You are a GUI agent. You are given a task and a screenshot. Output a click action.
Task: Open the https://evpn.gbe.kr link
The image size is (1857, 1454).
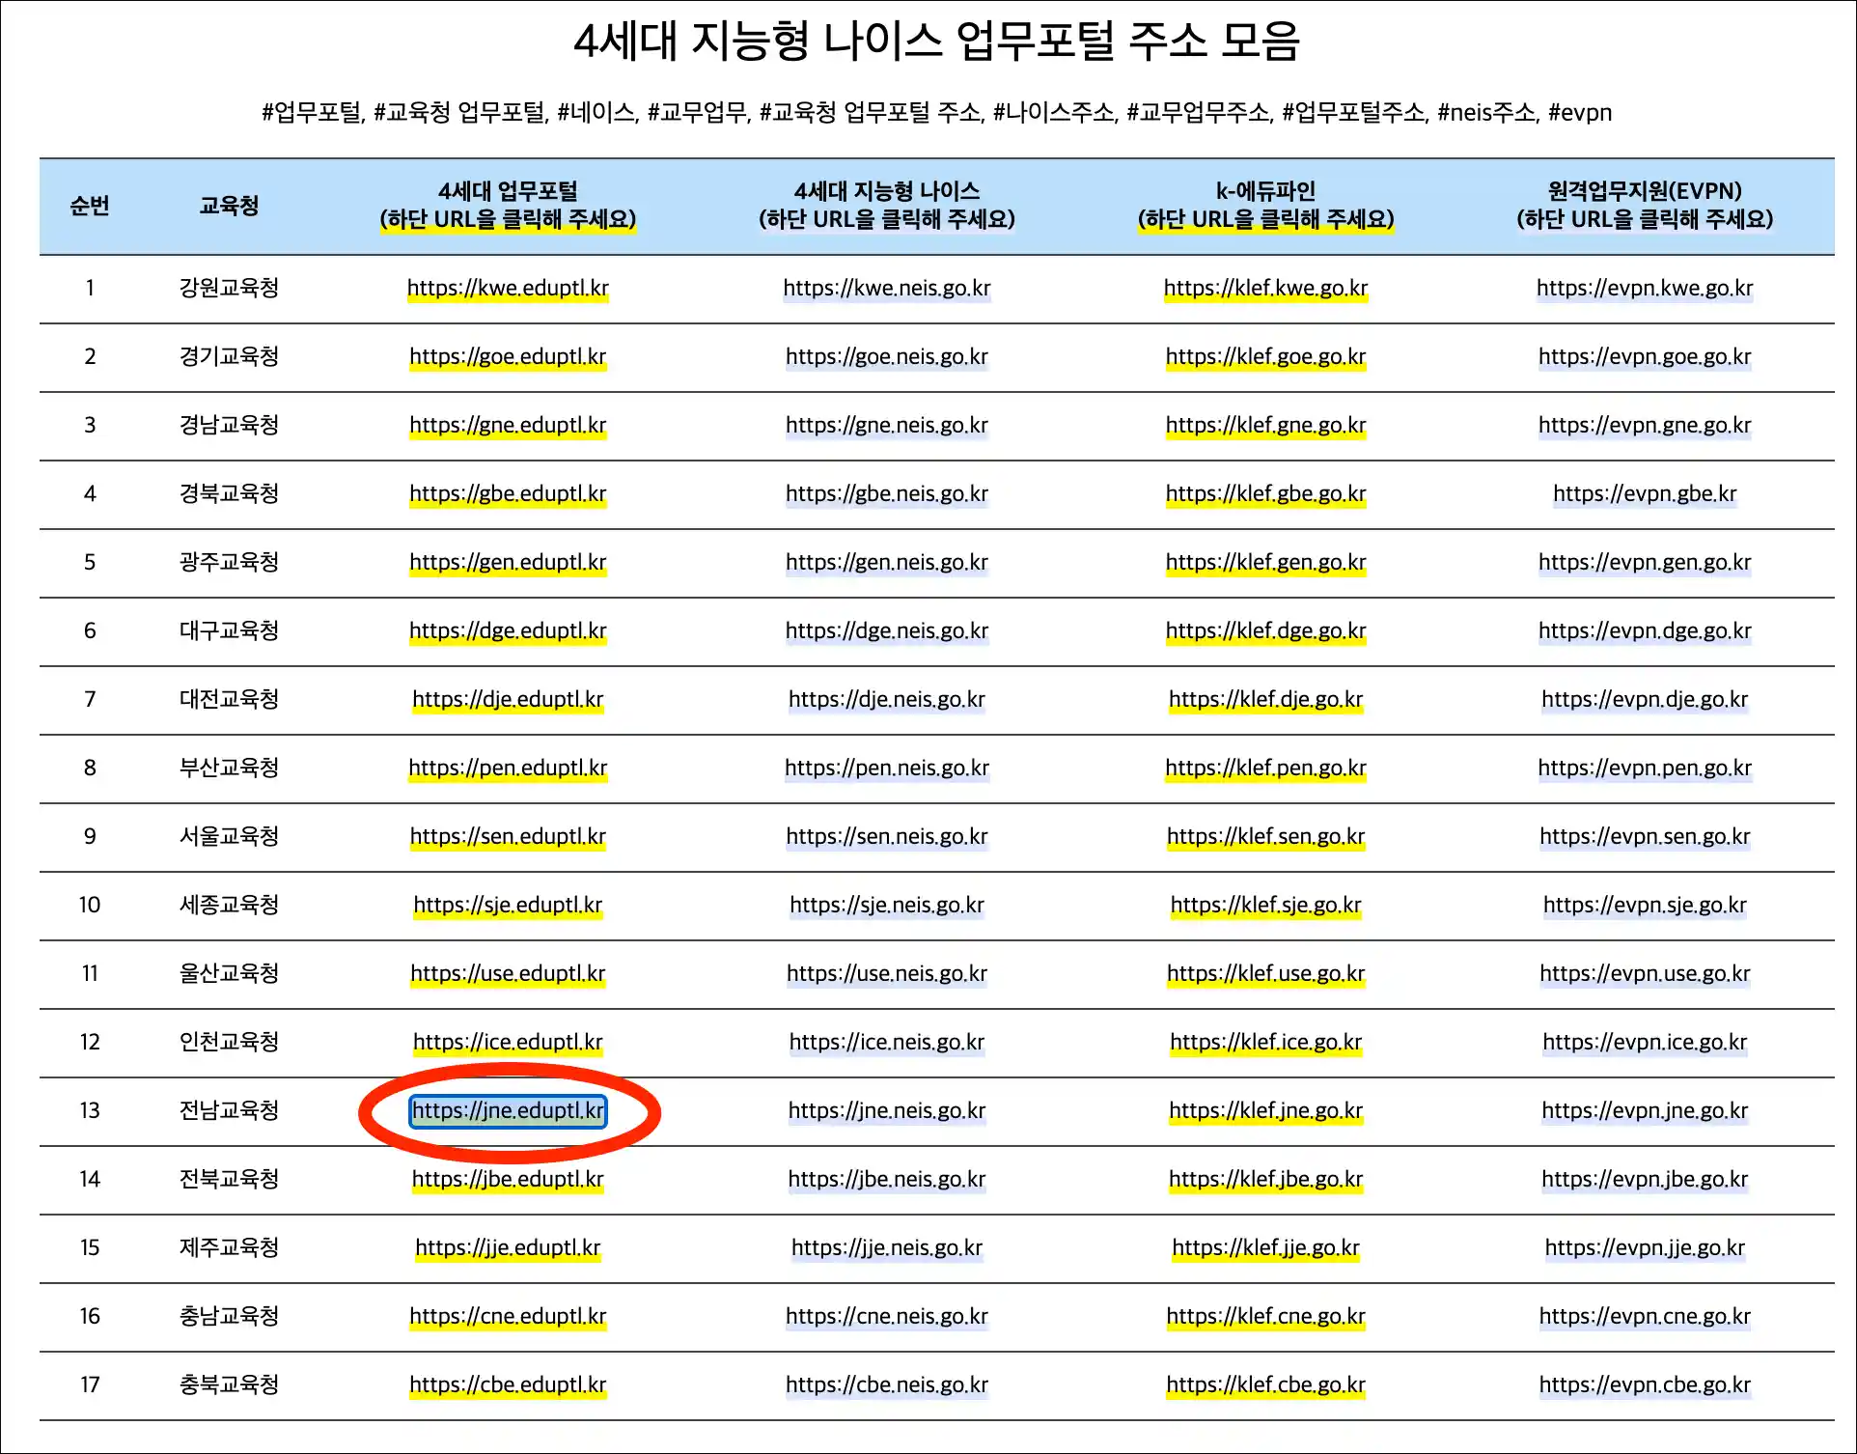(1645, 493)
